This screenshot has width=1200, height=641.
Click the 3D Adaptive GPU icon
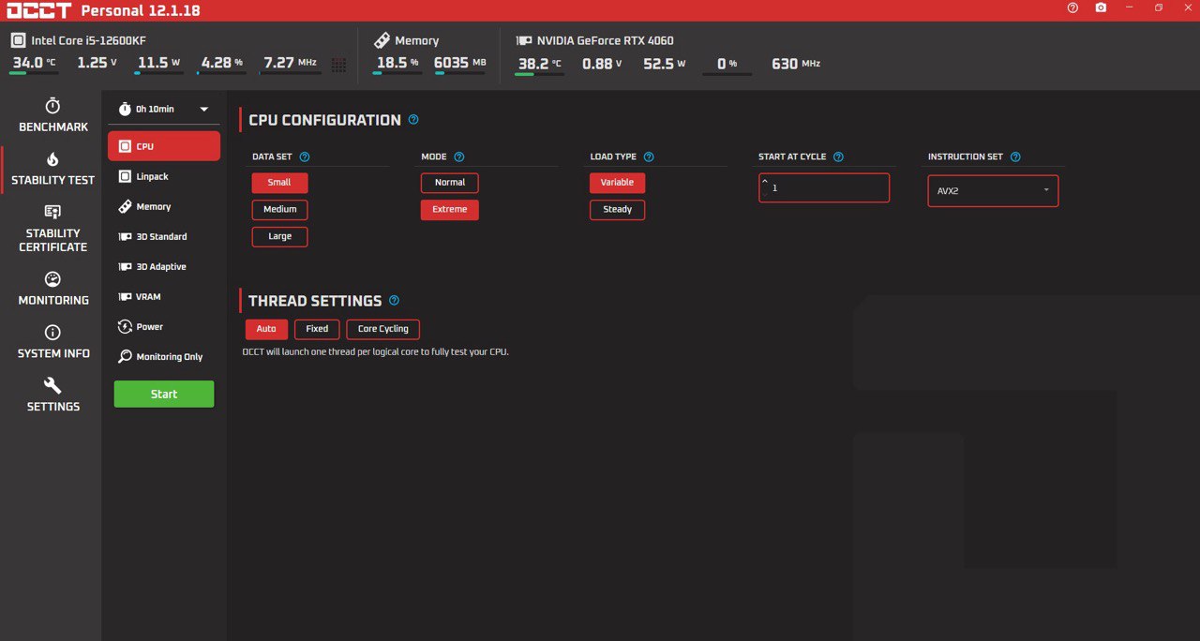coord(125,266)
